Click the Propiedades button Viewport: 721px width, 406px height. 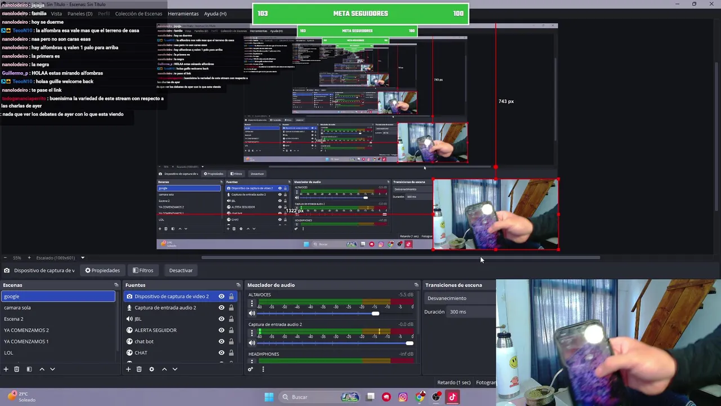(103, 271)
